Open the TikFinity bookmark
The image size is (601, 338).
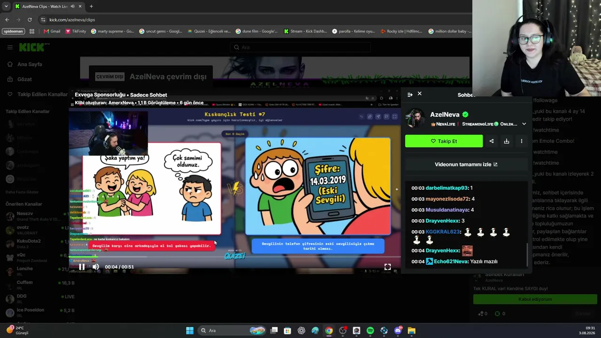pos(76,31)
